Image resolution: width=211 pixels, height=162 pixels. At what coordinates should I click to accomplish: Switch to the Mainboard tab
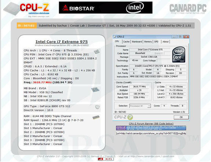point(137,42)
